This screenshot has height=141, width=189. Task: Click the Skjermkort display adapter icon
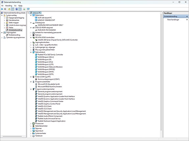click(x=34, y=131)
